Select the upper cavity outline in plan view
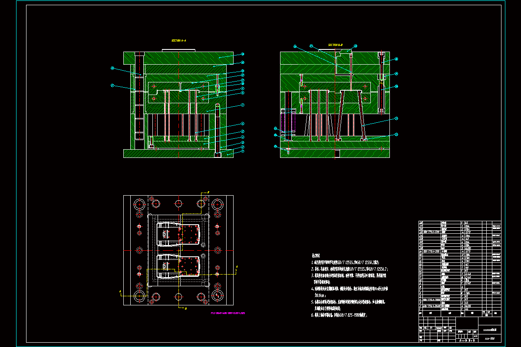Image resolution: width=521 pixels, height=347 pixels. click(179, 234)
